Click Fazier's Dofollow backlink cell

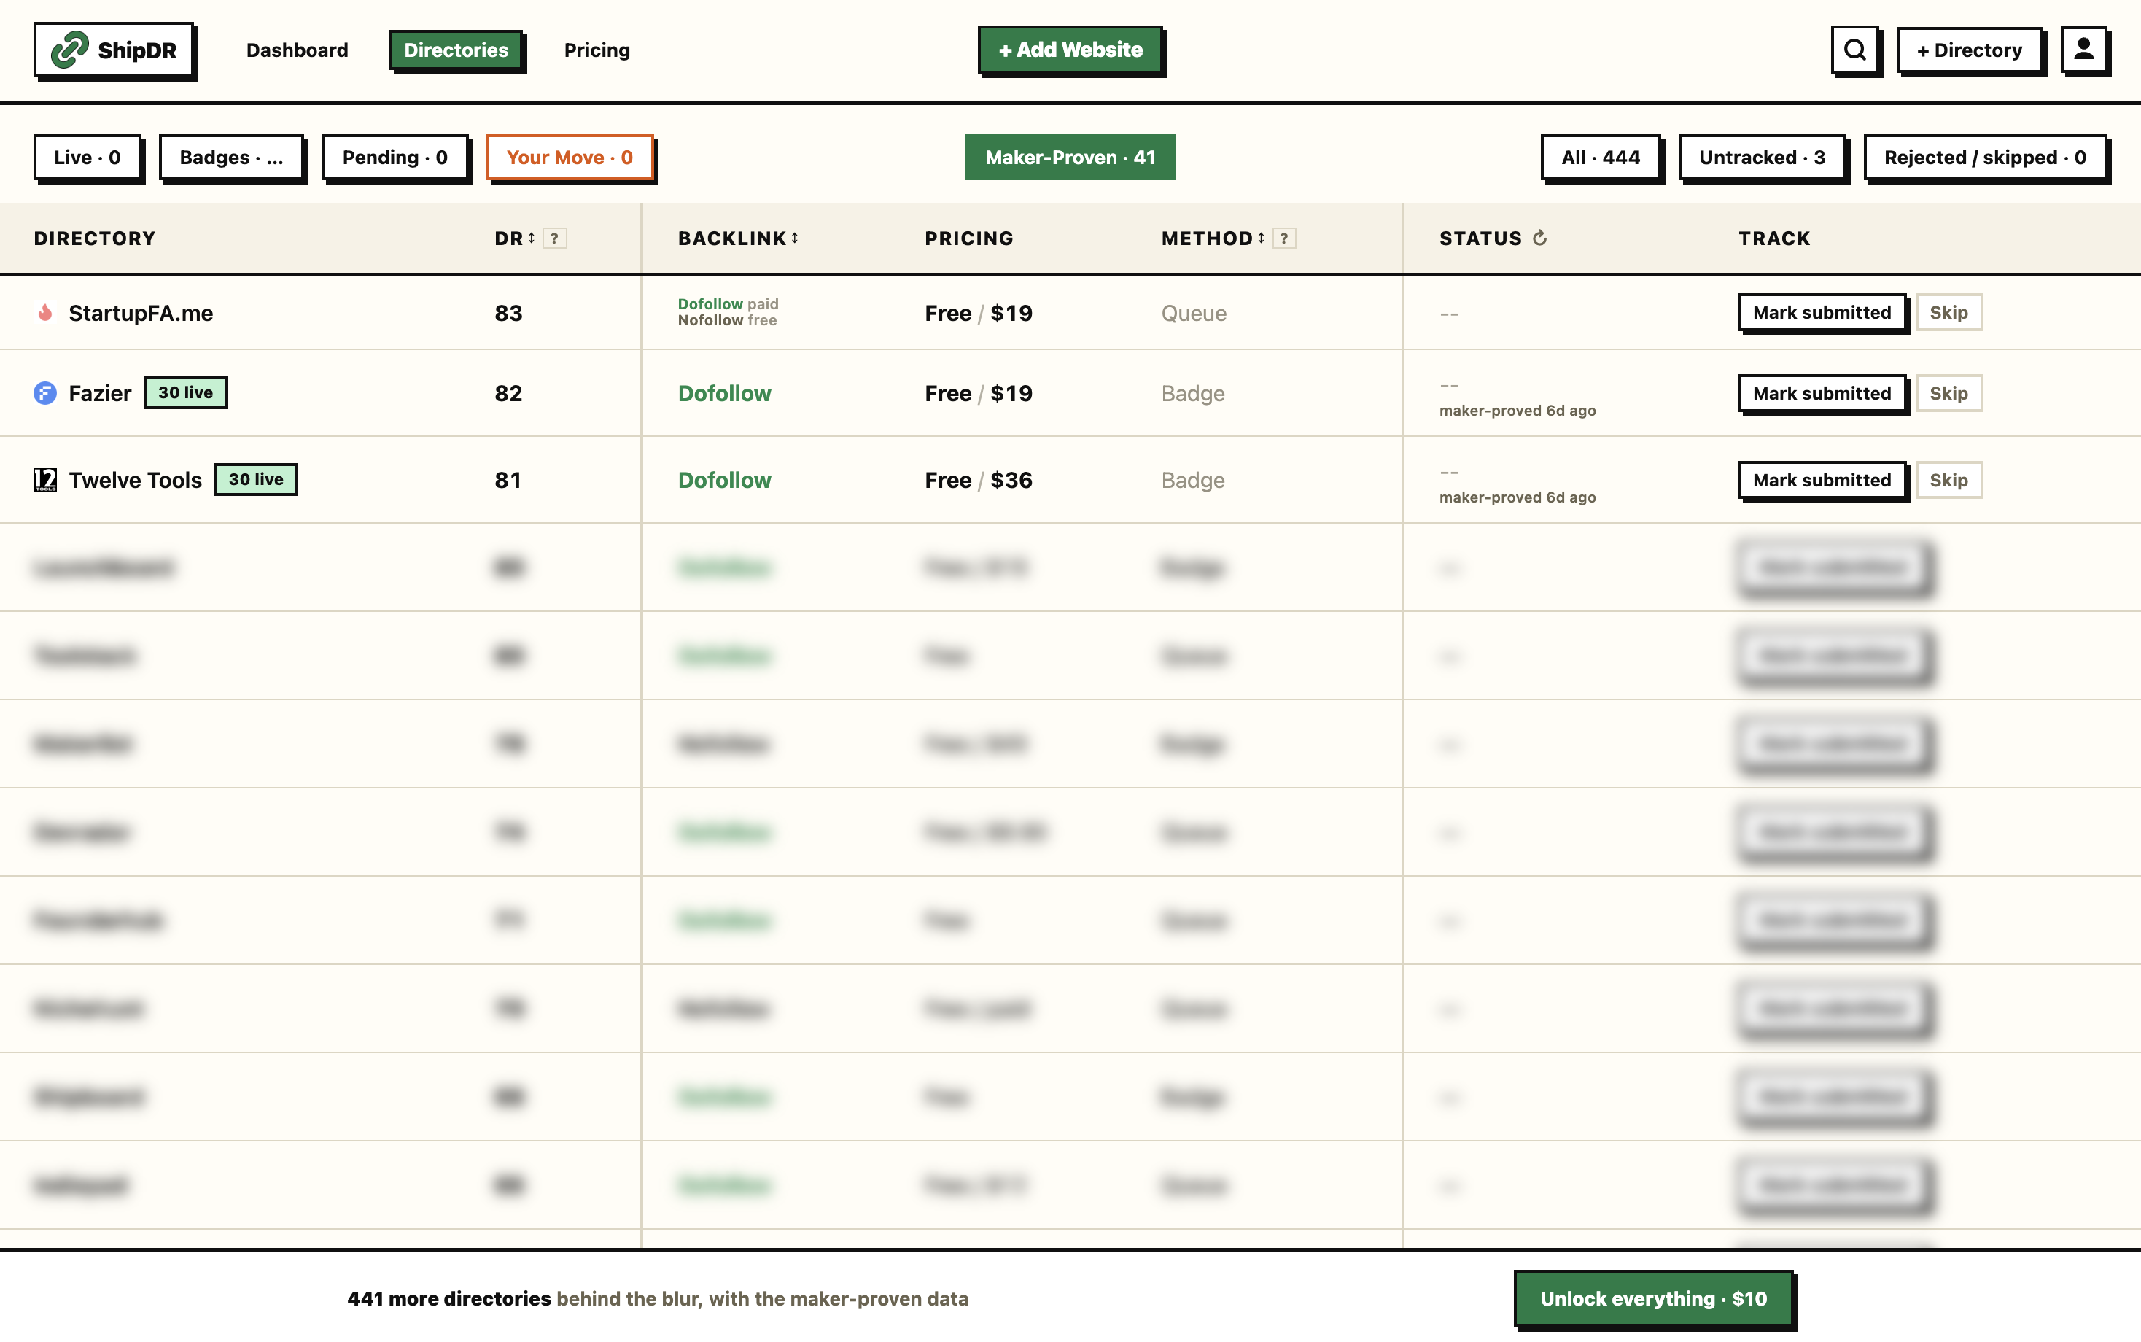pyautogui.click(x=725, y=392)
